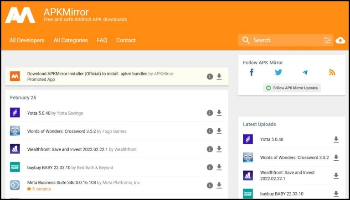The width and height of the screenshot is (350, 200).
Task: Click Follow APK Mirror Updates button
Action: coord(292,88)
